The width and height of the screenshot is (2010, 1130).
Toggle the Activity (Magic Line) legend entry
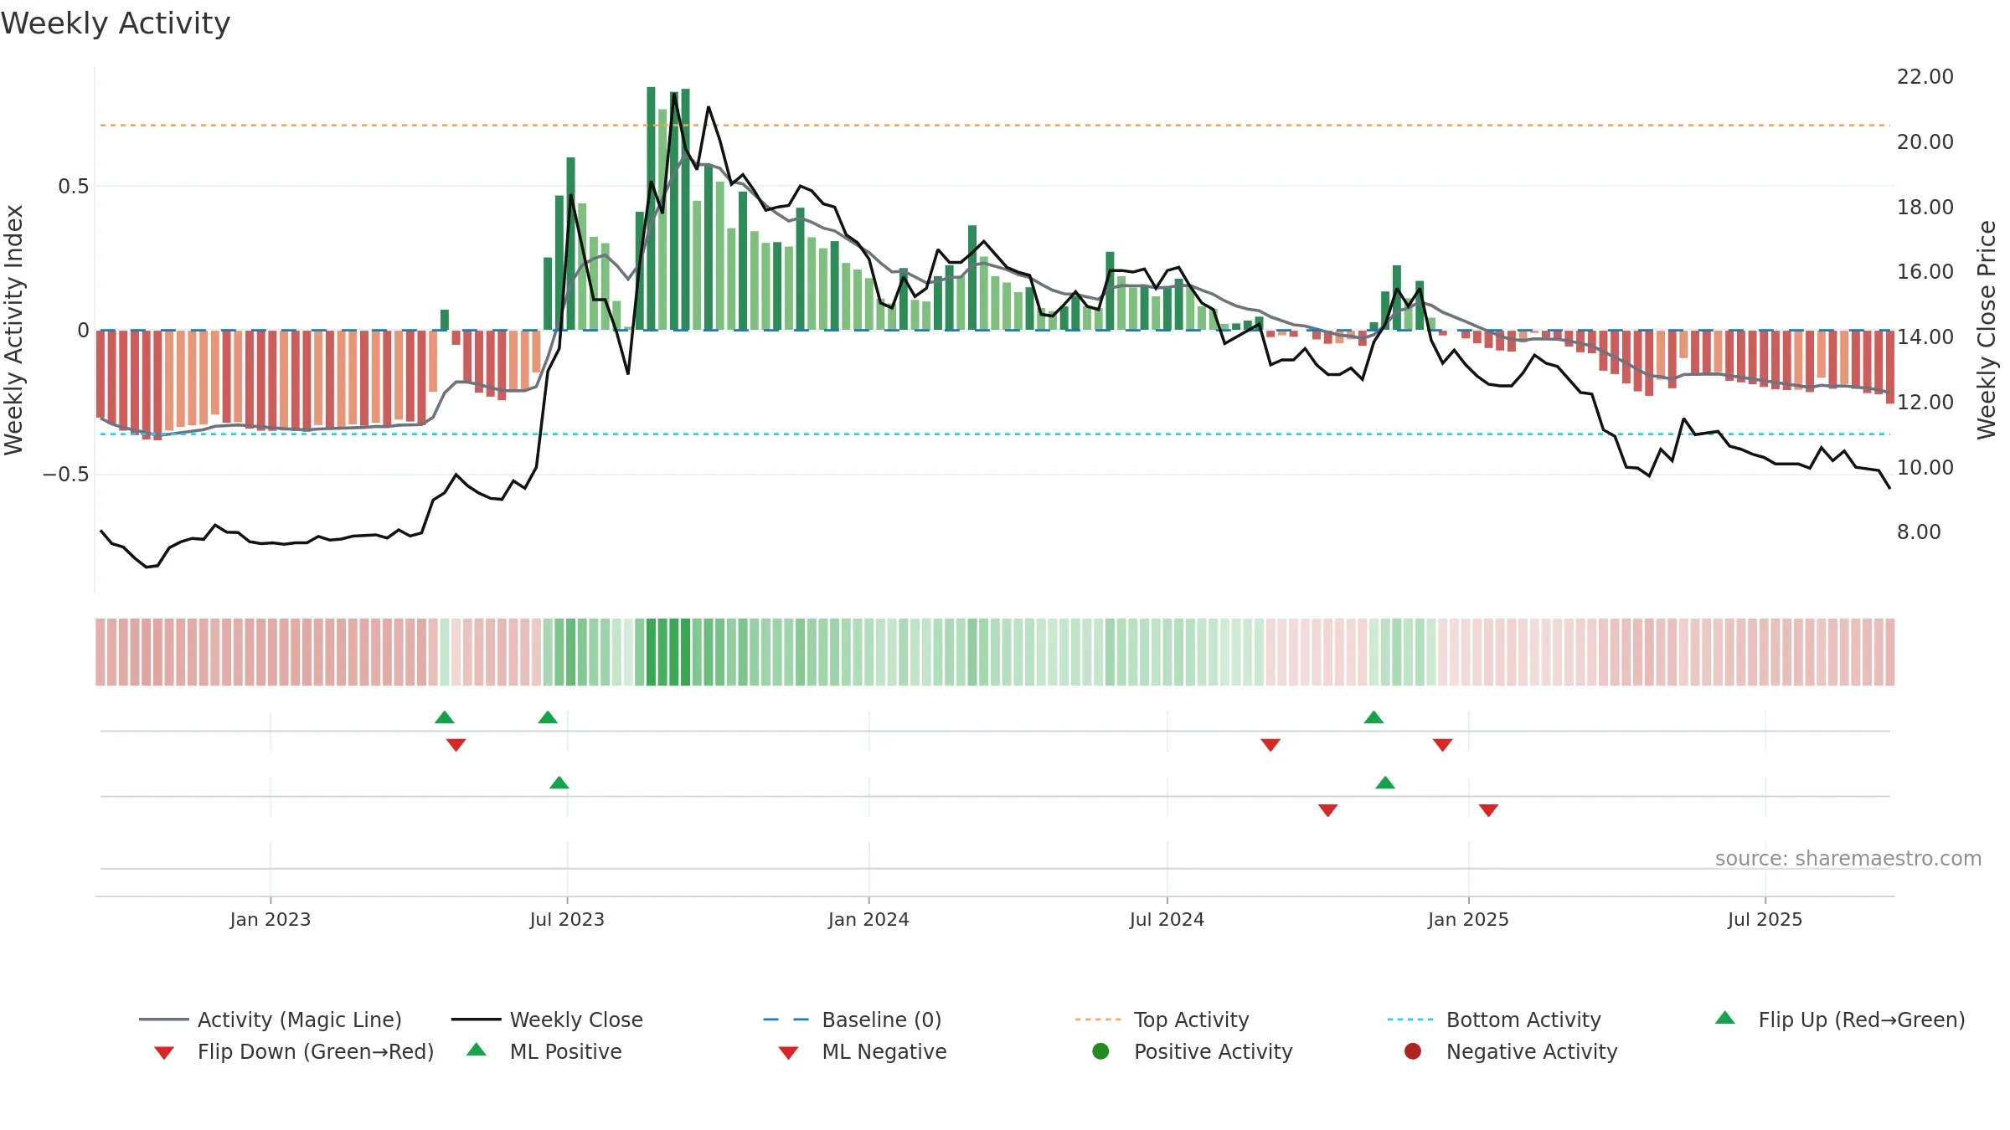(x=271, y=1020)
